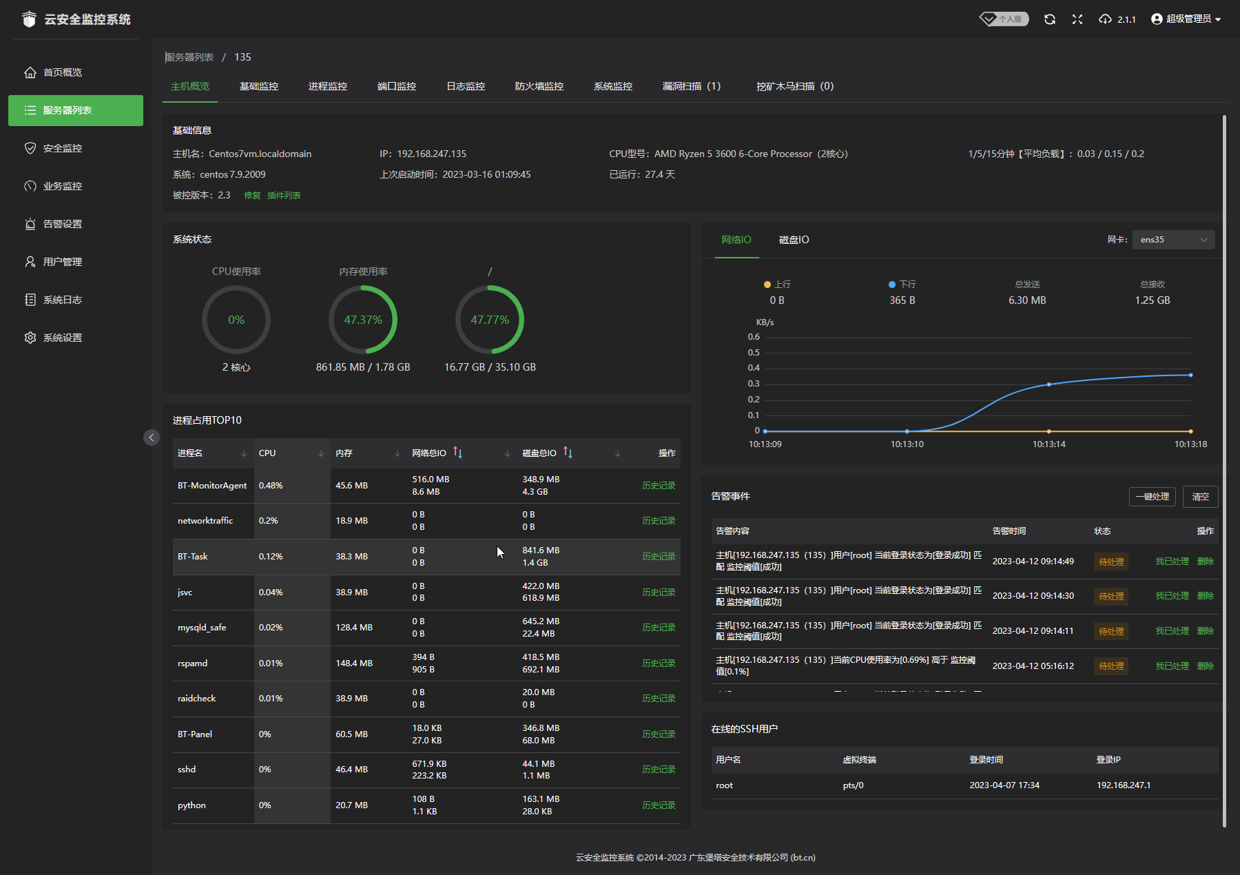The height and width of the screenshot is (875, 1240).
Task: Open the ens35 network card dropdown
Action: [x=1173, y=240]
